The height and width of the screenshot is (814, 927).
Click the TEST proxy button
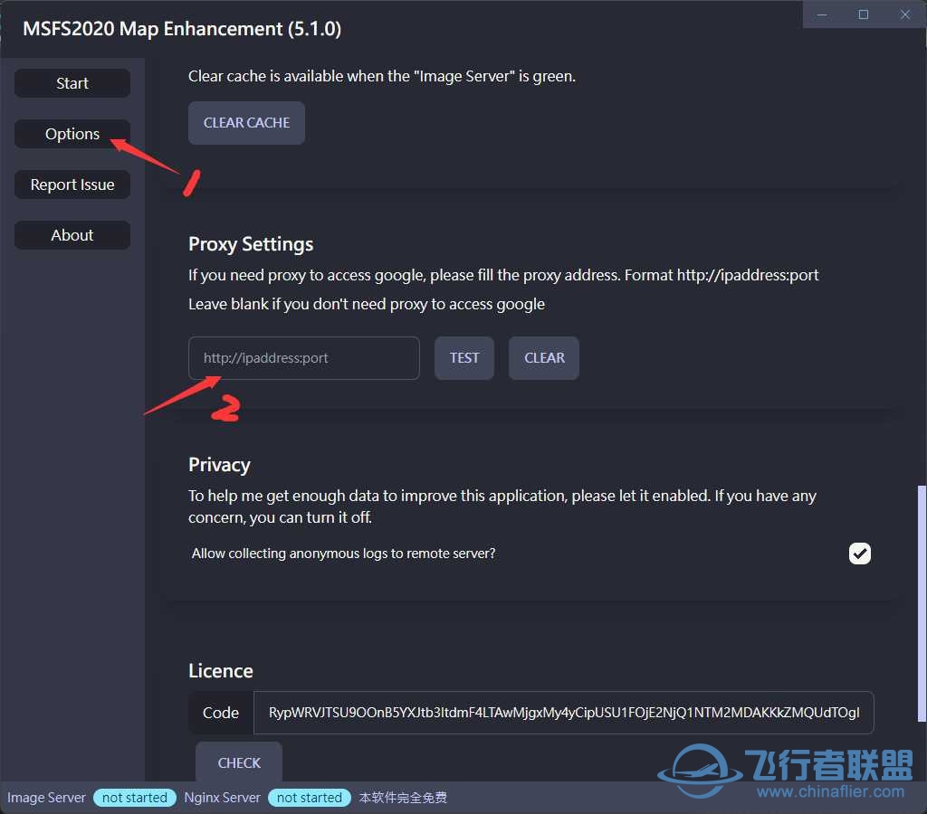(x=464, y=358)
